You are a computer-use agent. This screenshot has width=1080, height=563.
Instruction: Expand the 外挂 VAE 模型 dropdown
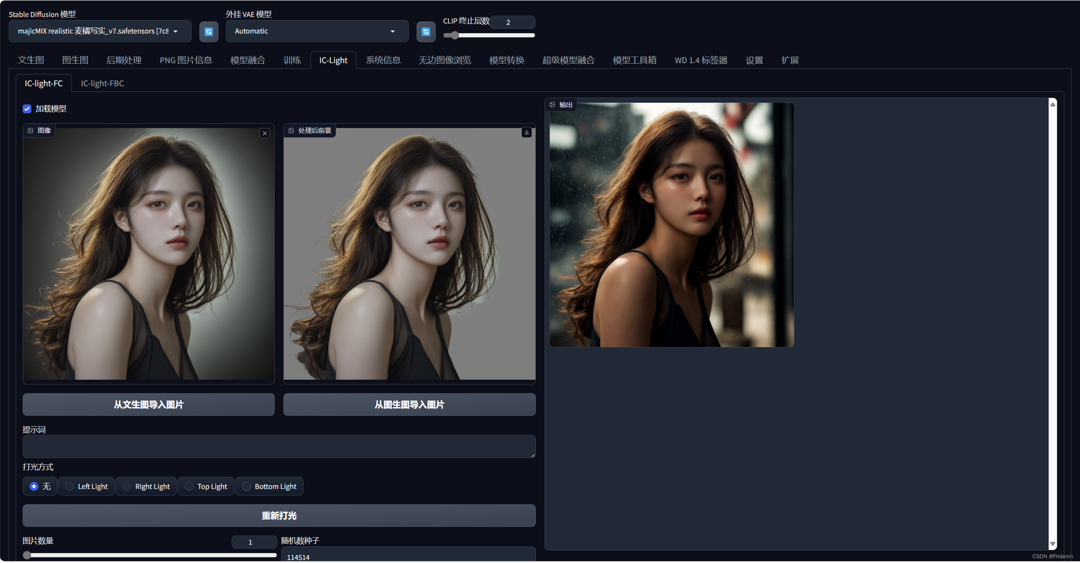click(x=316, y=31)
